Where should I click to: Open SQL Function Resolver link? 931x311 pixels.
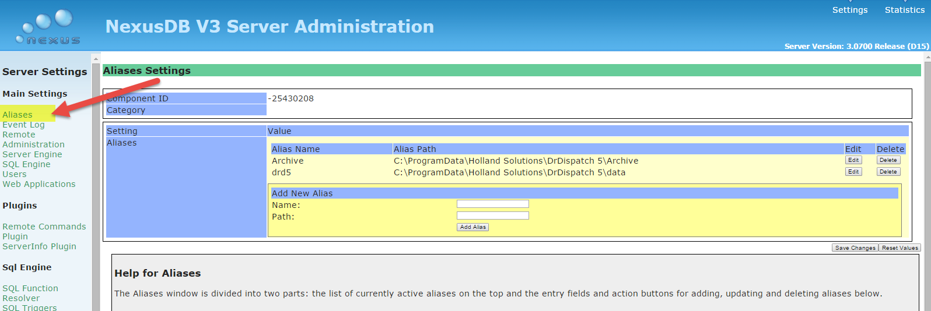coord(30,293)
